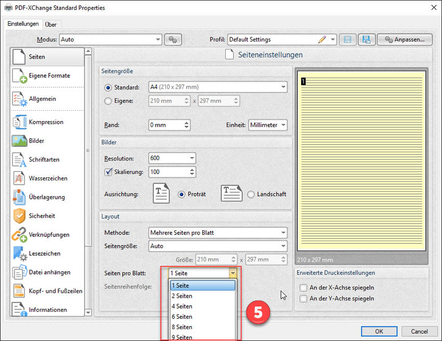Image resolution: width=442 pixels, height=341 pixels.
Task: Click the save profile as icon
Action: tap(367, 40)
